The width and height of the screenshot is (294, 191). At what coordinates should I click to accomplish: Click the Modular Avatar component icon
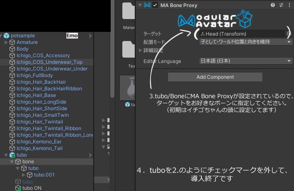[x=147, y=5]
